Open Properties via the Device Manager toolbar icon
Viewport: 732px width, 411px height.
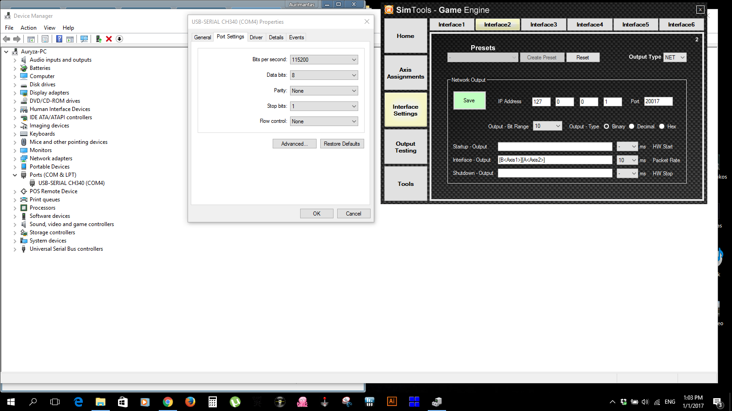point(45,39)
